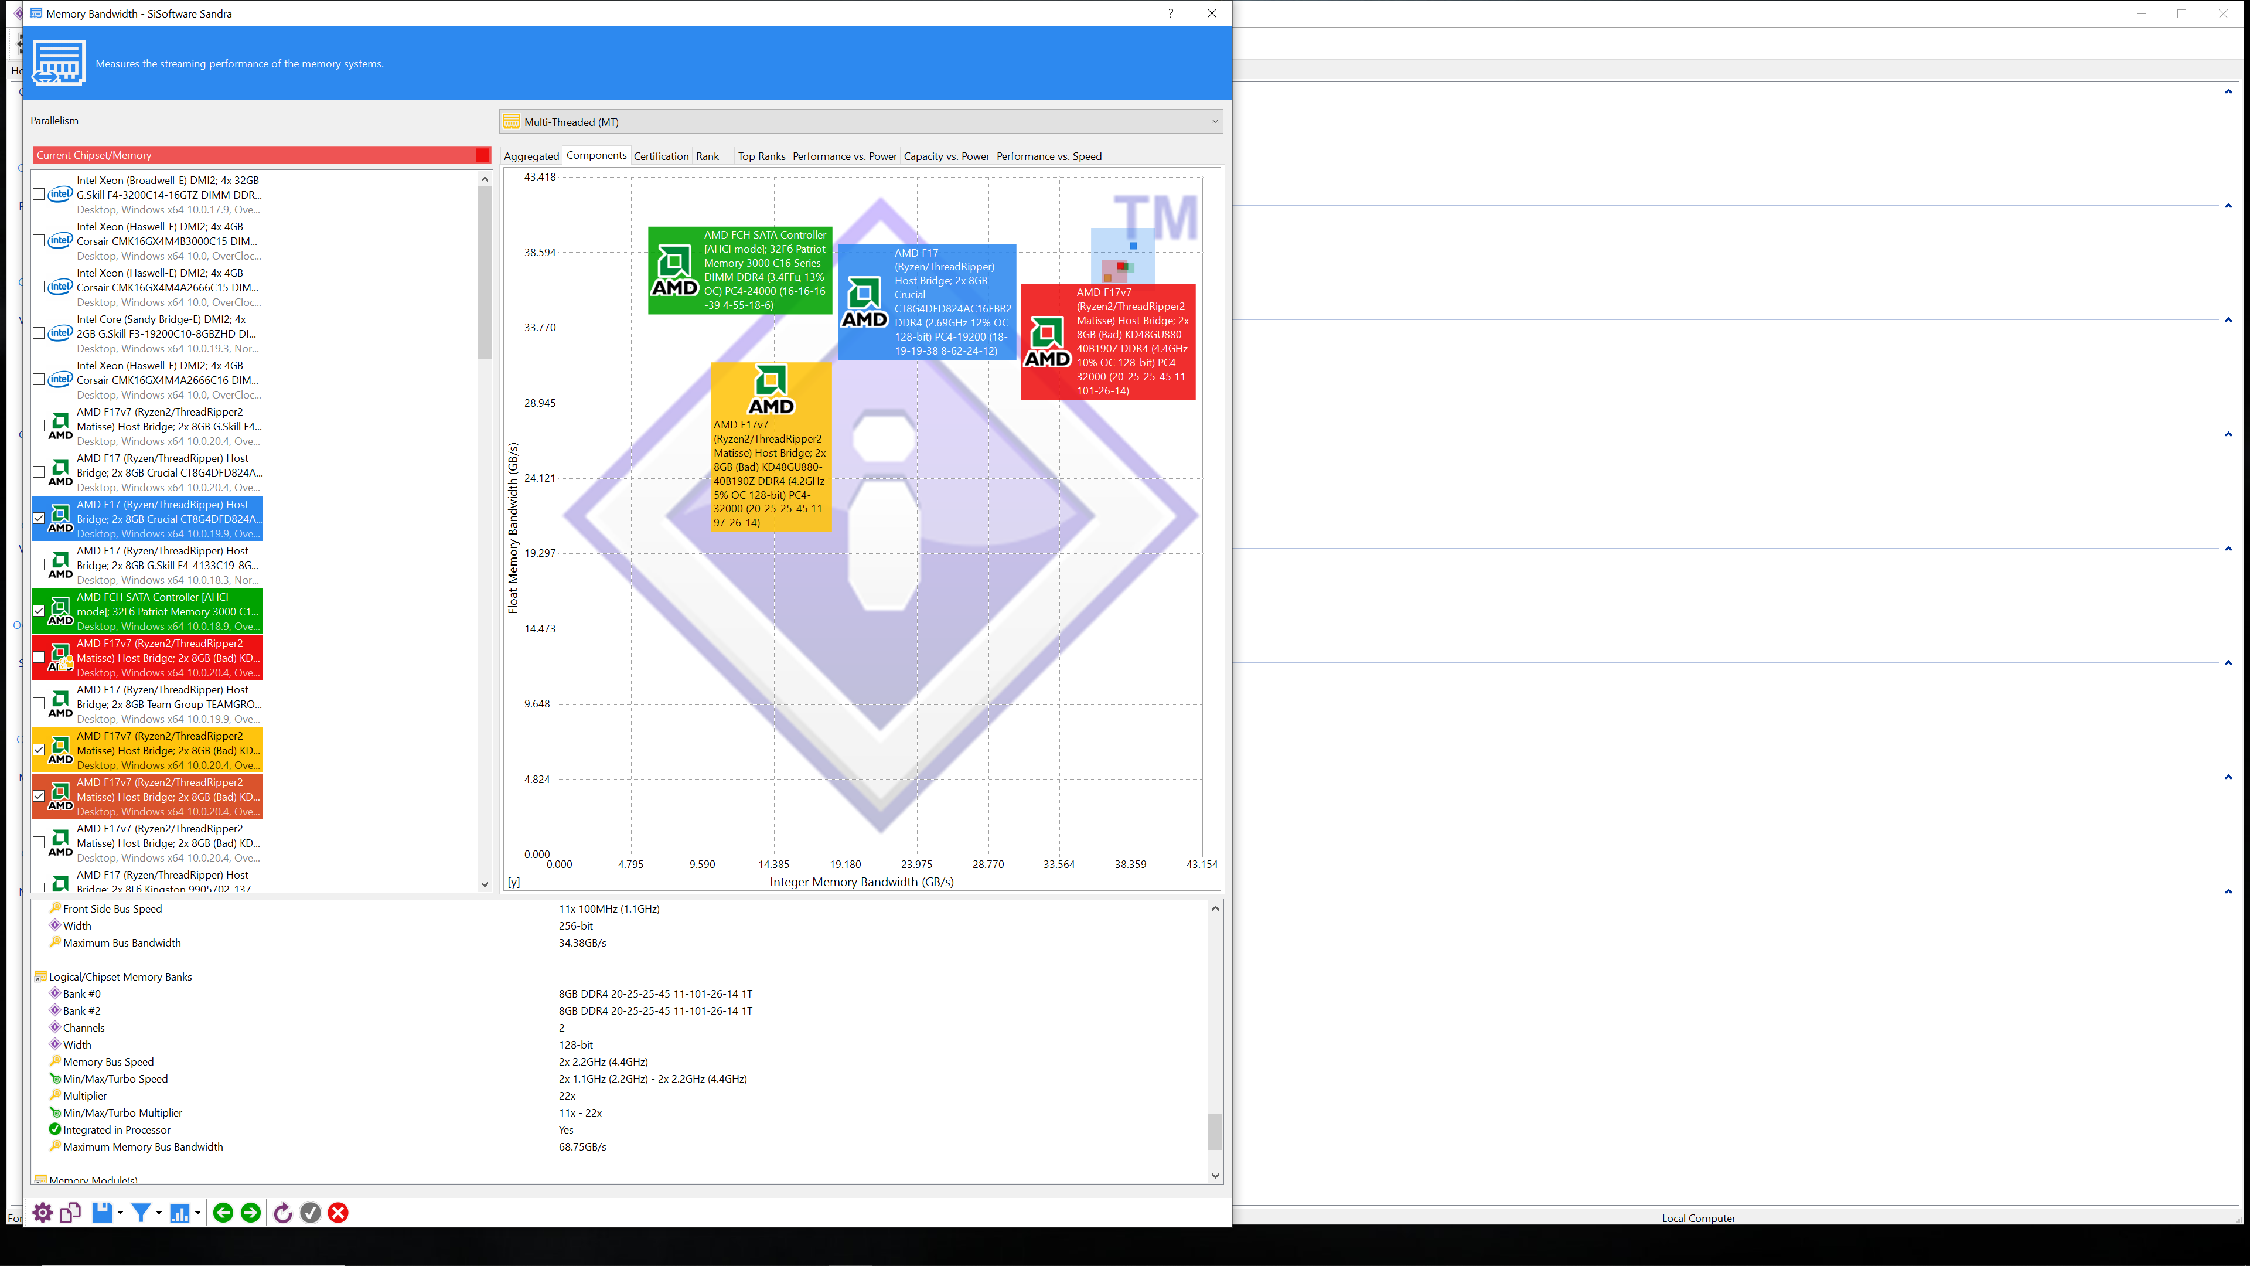
Task: Refresh results with the purple circular arrow
Action: click(x=282, y=1213)
